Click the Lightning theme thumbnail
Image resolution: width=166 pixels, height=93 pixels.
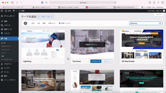43,44
